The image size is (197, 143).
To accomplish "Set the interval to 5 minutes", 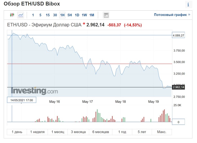I will [x=40, y=15].
